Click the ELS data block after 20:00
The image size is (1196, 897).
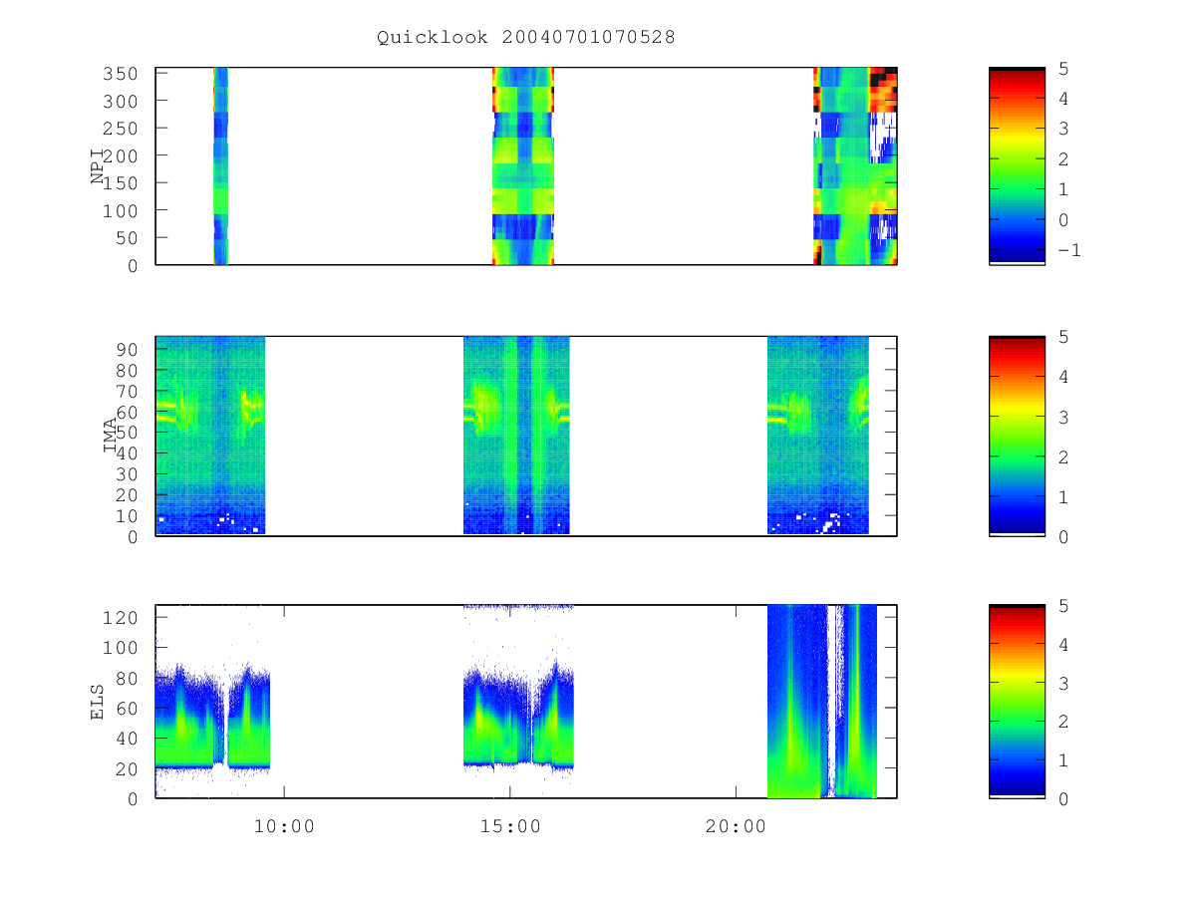click(x=822, y=701)
